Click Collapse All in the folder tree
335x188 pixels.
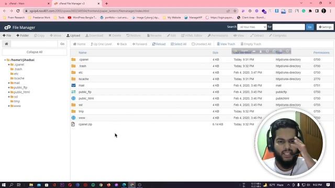point(35,52)
